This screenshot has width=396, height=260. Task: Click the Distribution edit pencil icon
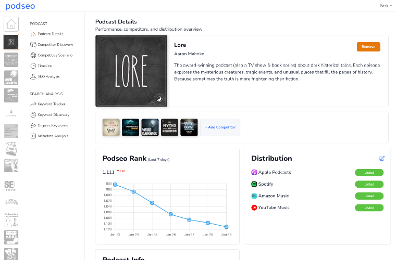(x=382, y=159)
